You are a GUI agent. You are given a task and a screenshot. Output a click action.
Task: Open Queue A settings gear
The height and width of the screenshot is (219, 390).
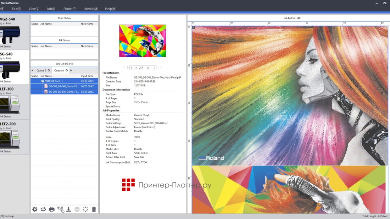(x=67, y=70)
